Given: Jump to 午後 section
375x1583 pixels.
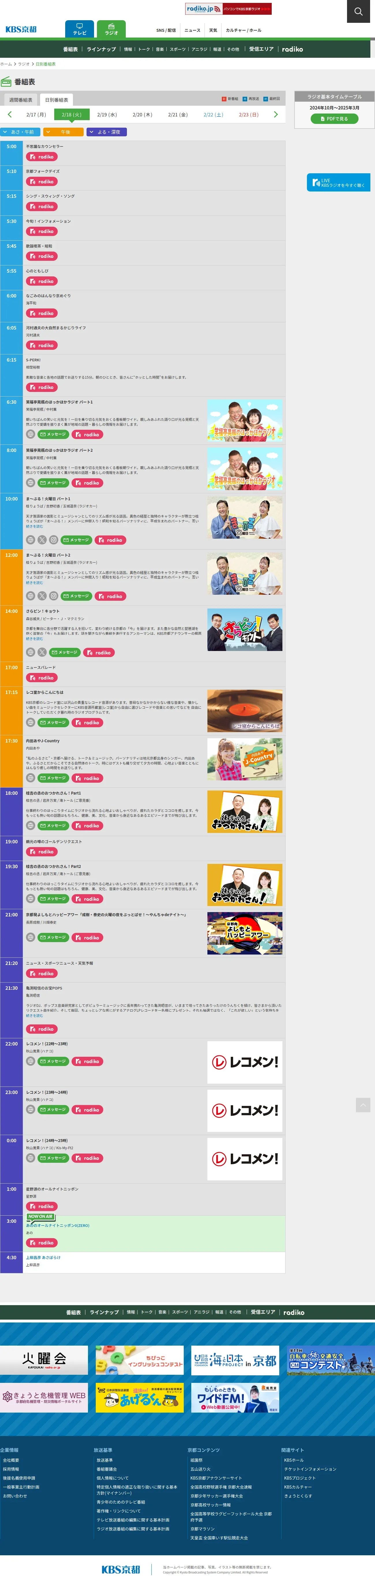Looking at the screenshot, I should [63, 131].
